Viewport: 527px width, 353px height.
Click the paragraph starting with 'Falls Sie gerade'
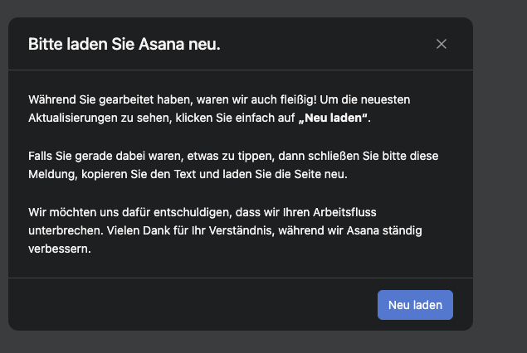216,164
